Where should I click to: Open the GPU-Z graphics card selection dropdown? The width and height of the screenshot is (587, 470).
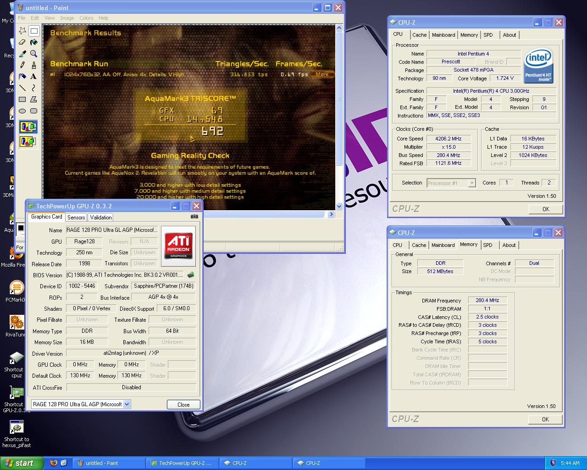click(x=127, y=404)
